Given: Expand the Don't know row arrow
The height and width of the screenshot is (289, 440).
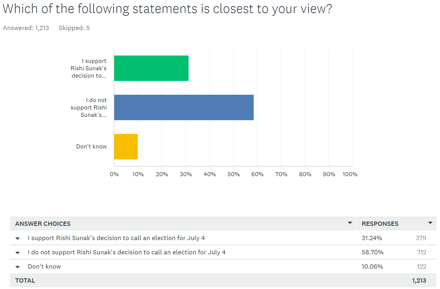Looking at the screenshot, I should tap(18, 267).
